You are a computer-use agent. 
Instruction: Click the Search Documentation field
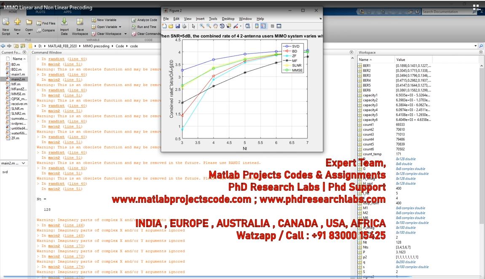446,12
